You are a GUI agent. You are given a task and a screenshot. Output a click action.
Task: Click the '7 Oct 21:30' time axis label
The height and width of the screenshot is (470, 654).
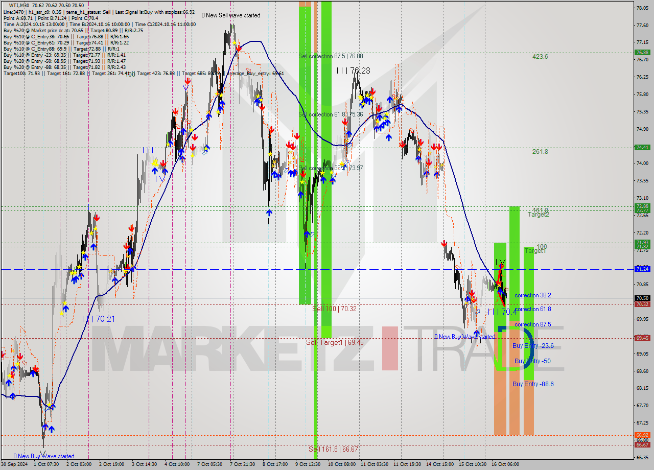(x=243, y=464)
